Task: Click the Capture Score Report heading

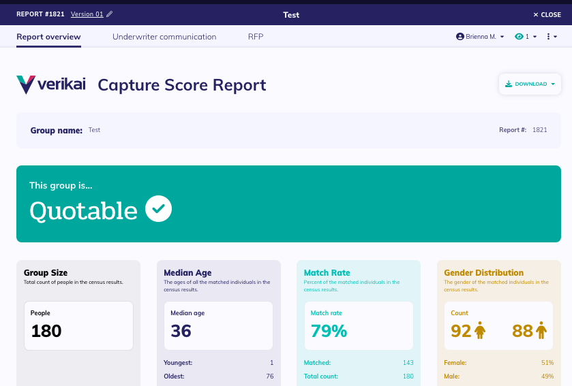Action: coord(182,85)
